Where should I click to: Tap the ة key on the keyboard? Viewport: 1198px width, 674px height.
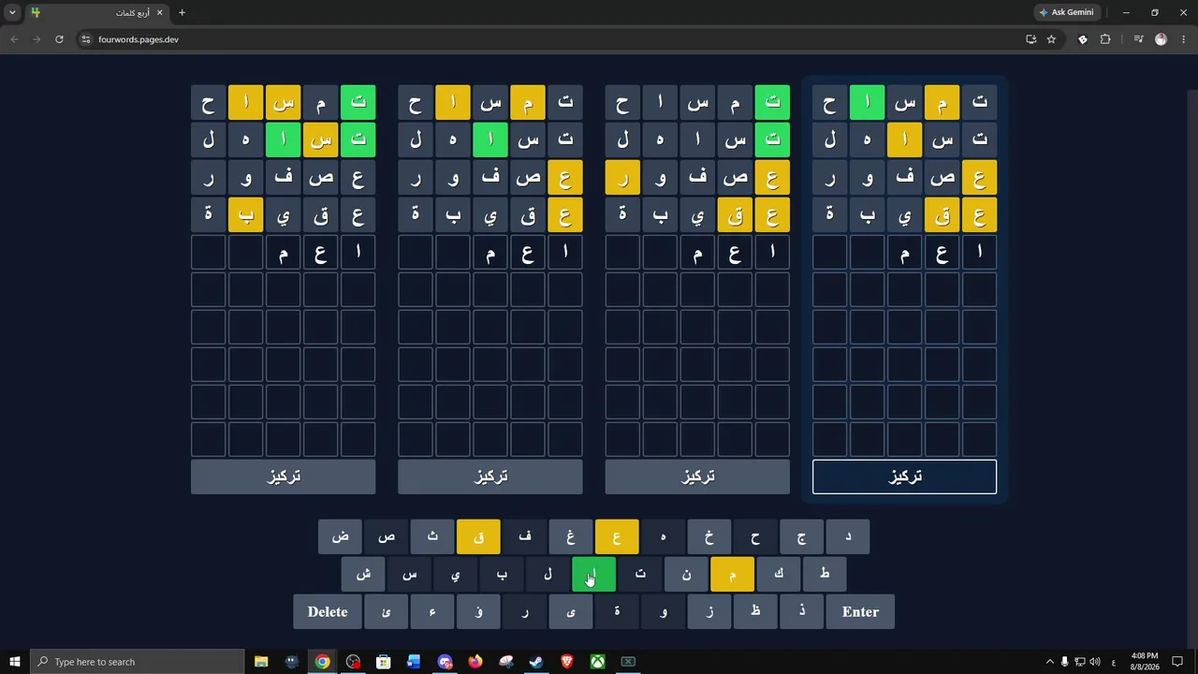617,611
